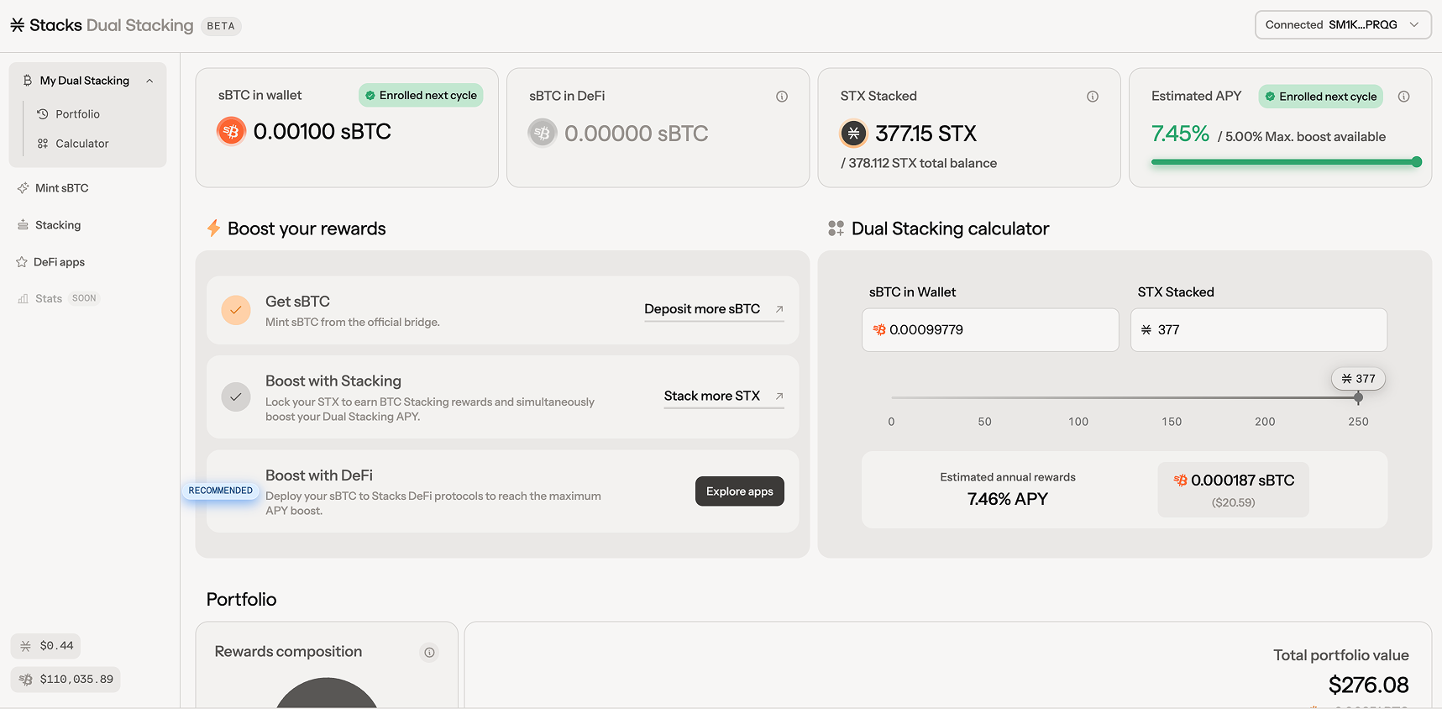Click Enrolled next cycle badge on sBTC wallet
This screenshot has width=1442, height=709.
421,96
